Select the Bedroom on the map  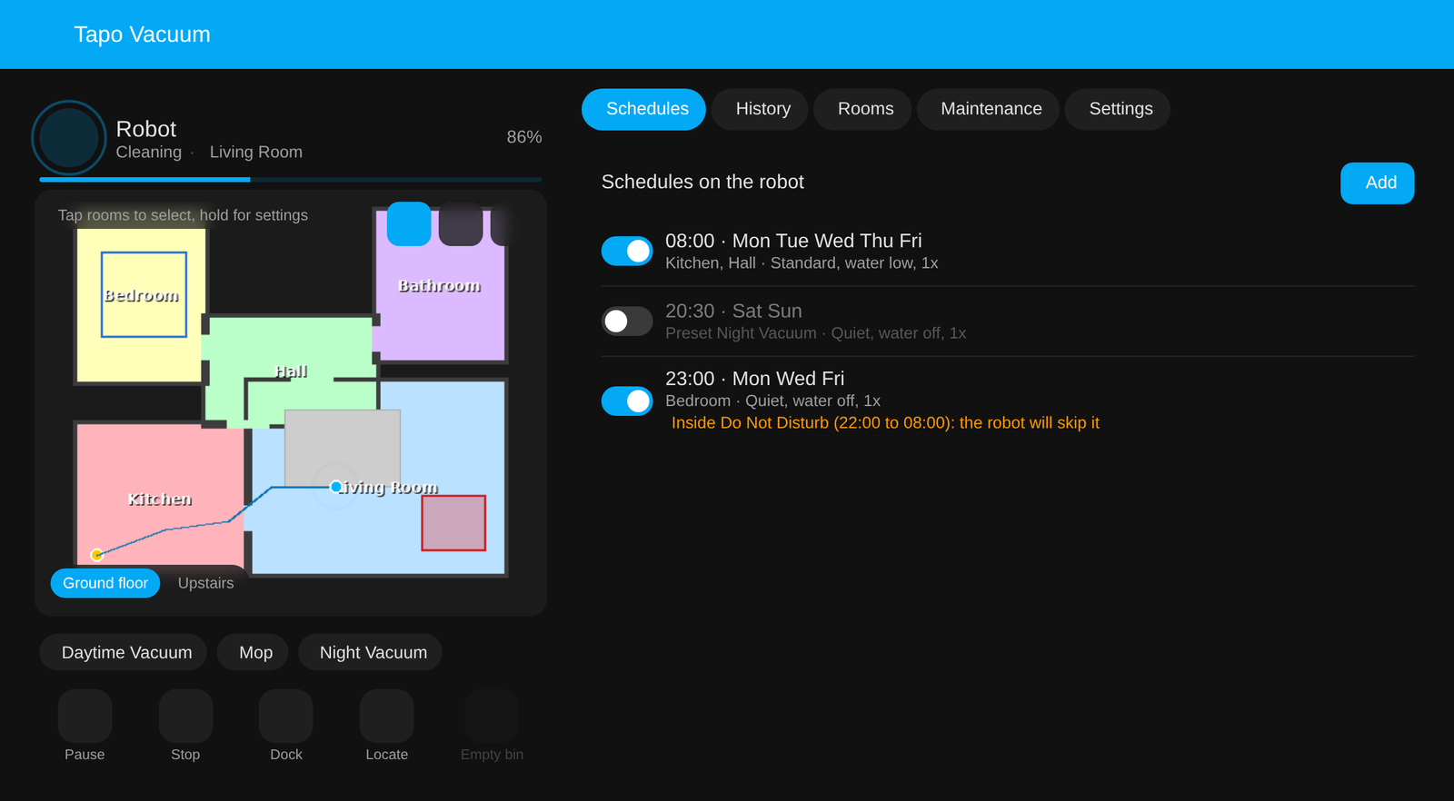(x=141, y=295)
